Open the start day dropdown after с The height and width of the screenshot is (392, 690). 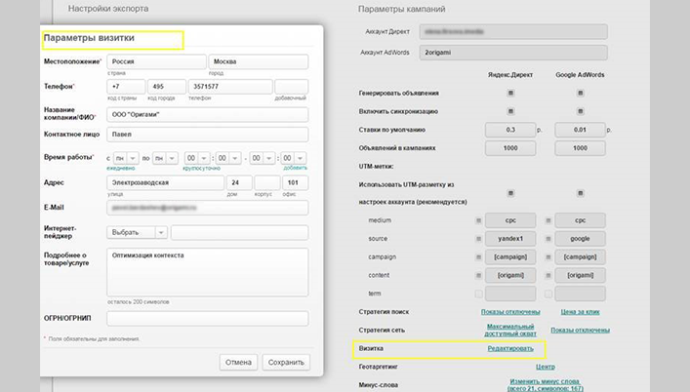[126, 158]
